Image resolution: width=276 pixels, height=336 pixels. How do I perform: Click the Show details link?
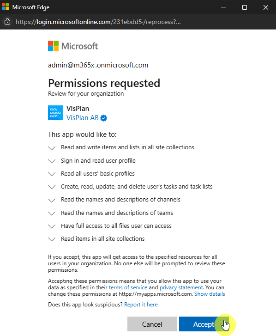(210, 294)
